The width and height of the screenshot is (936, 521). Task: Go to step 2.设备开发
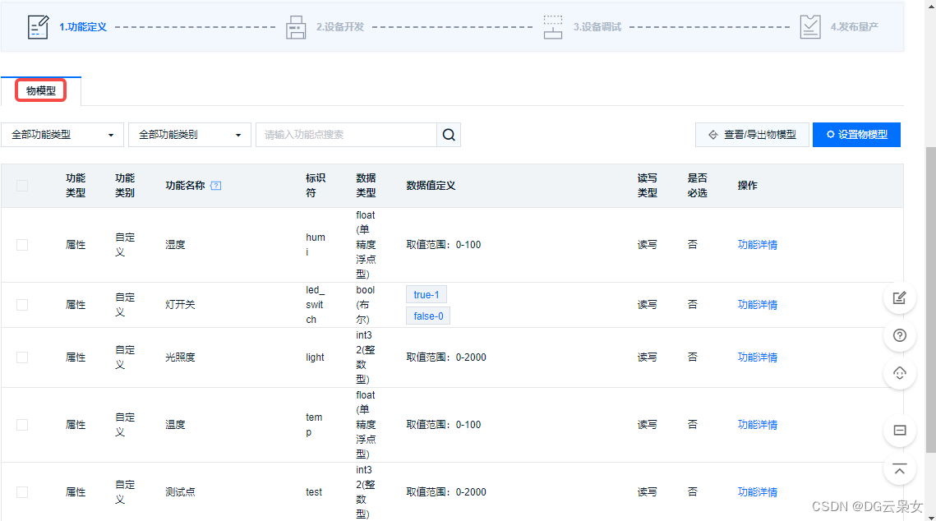click(x=340, y=27)
